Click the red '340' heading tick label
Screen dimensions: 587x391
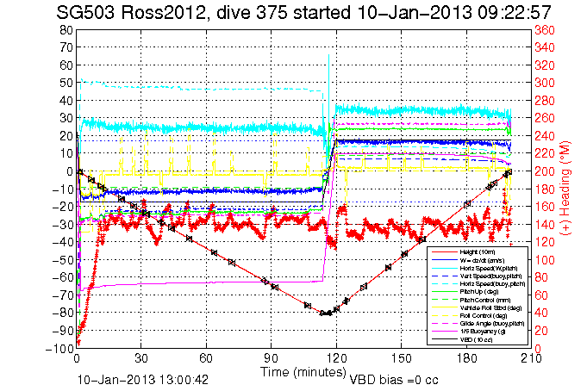click(x=545, y=47)
